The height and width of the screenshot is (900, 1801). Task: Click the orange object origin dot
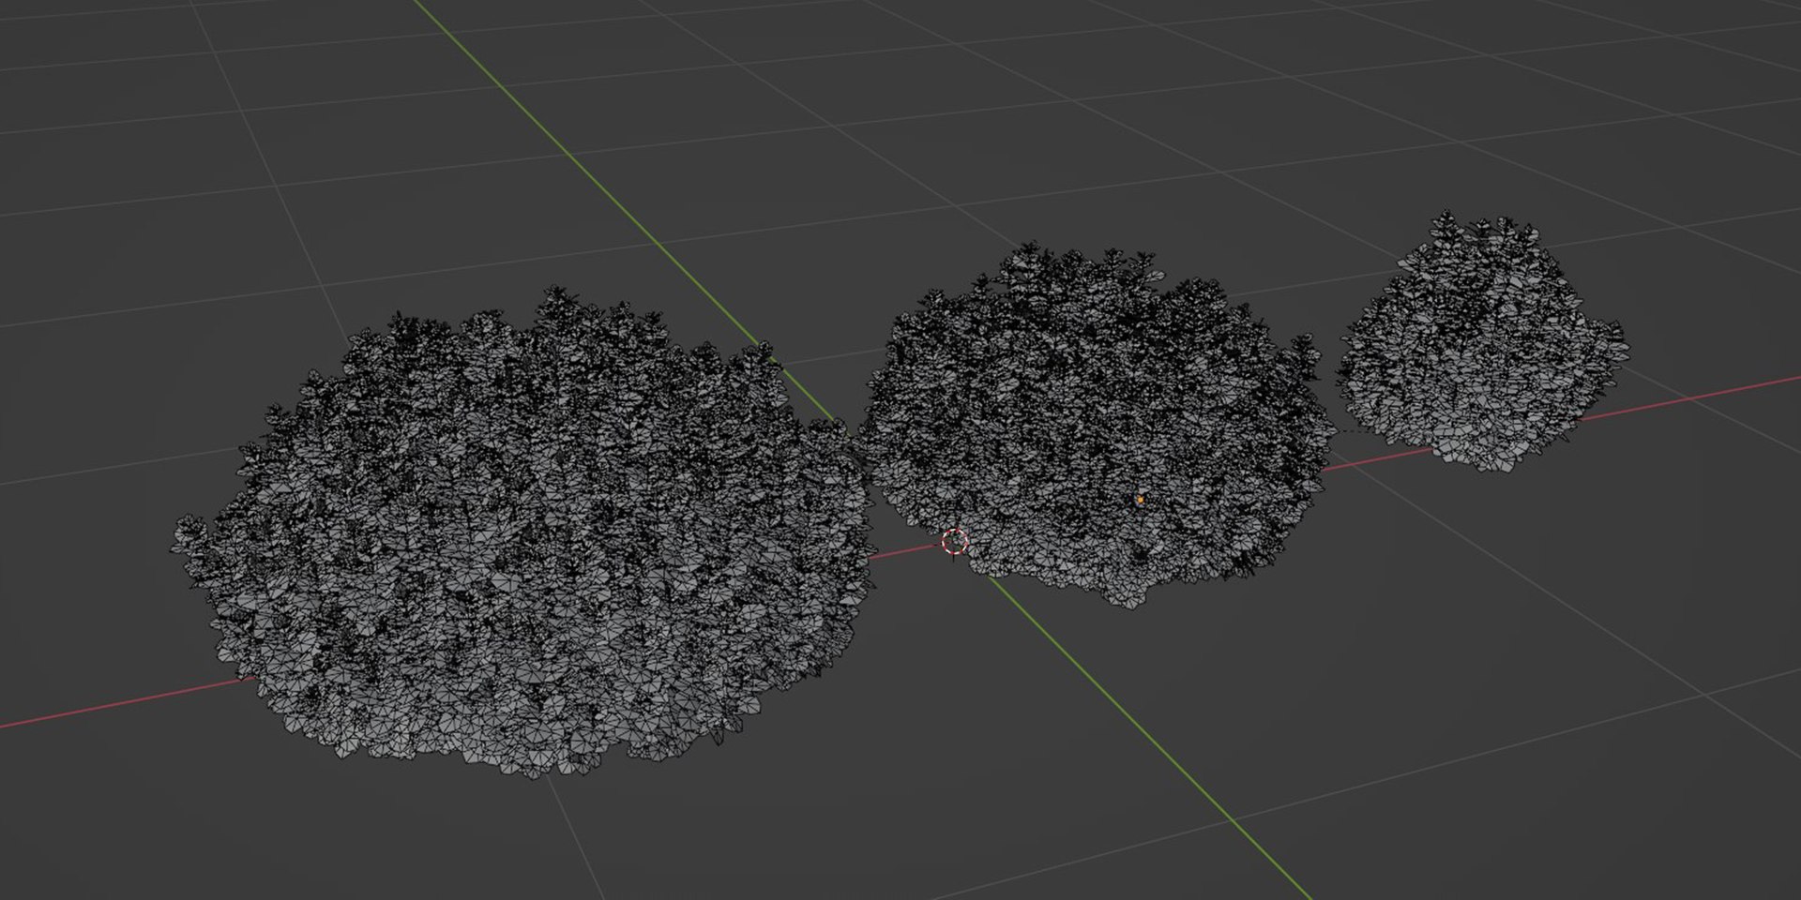tap(1140, 500)
